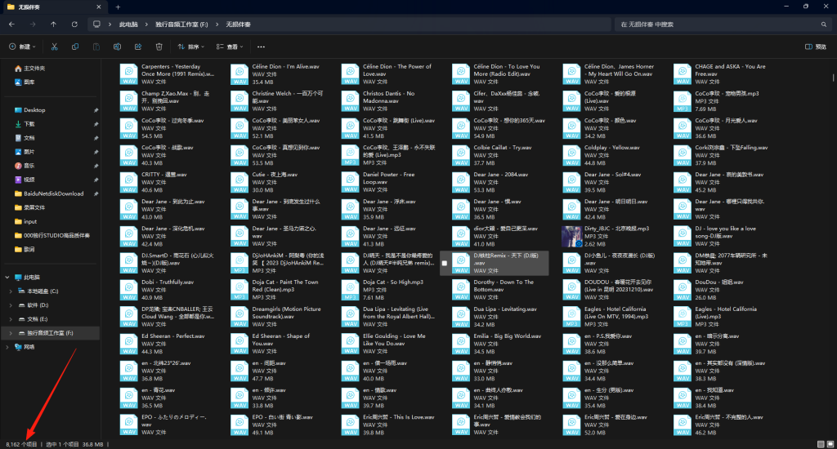This screenshot has height=449, width=837.
Task: Click the Delete trash can icon
Action: coord(159,47)
